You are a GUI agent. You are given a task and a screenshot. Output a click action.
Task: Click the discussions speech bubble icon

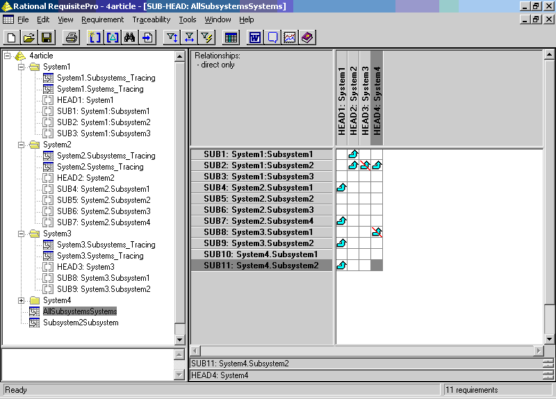272,38
